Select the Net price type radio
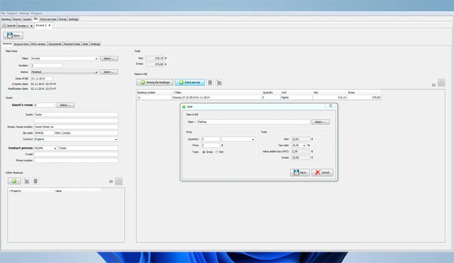 pyautogui.click(x=217, y=152)
